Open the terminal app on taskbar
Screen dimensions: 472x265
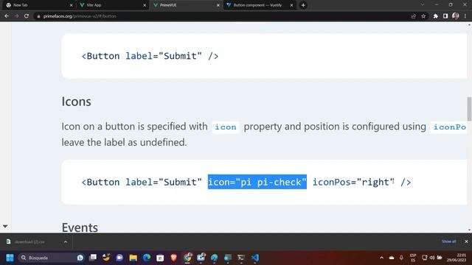point(241,258)
